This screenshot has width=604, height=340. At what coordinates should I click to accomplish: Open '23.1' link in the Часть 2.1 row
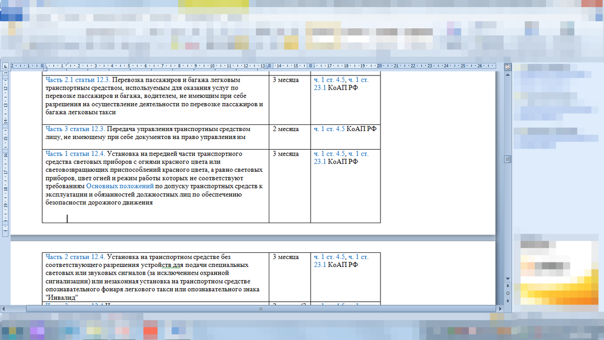pos(320,88)
